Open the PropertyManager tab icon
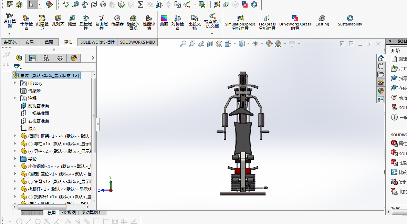The width and height of the screenshot is (407, 224). click(x=32, y=58)
